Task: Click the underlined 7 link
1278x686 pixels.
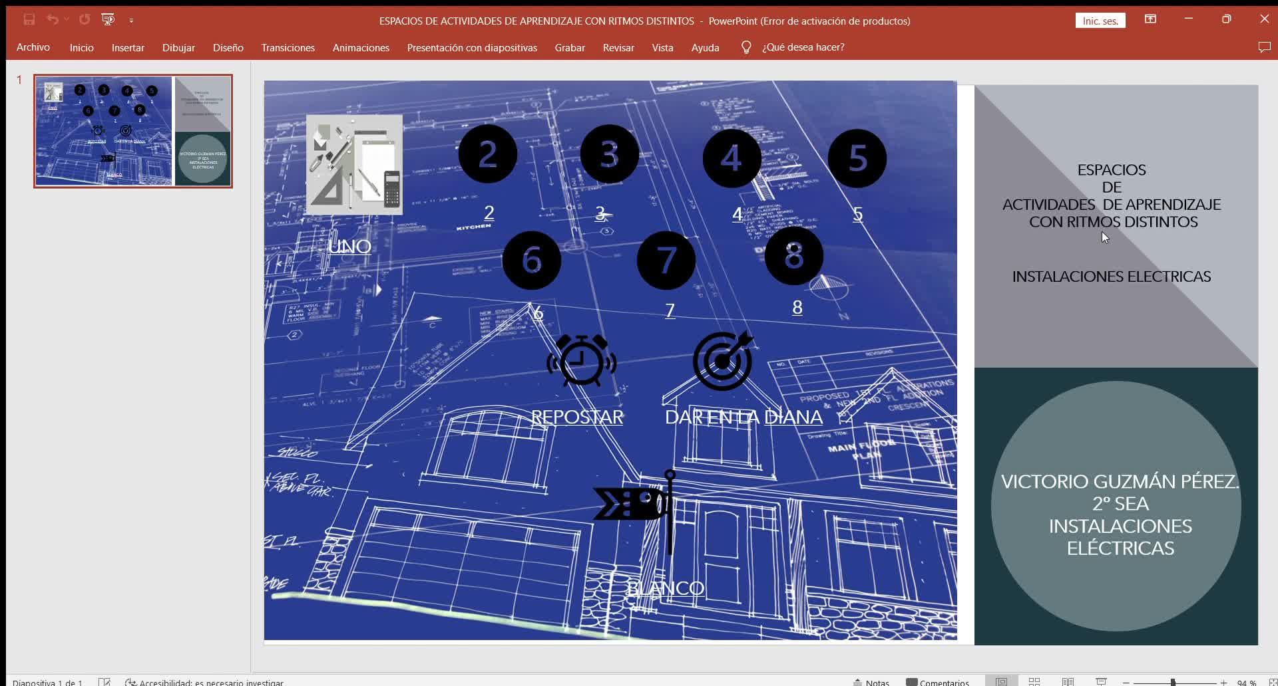Action: pyautogui.click(x=670, y=310)
